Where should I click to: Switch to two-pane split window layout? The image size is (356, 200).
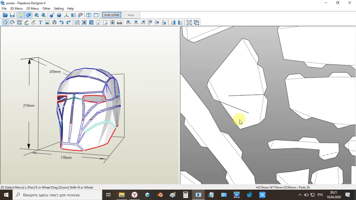[89, 15]
